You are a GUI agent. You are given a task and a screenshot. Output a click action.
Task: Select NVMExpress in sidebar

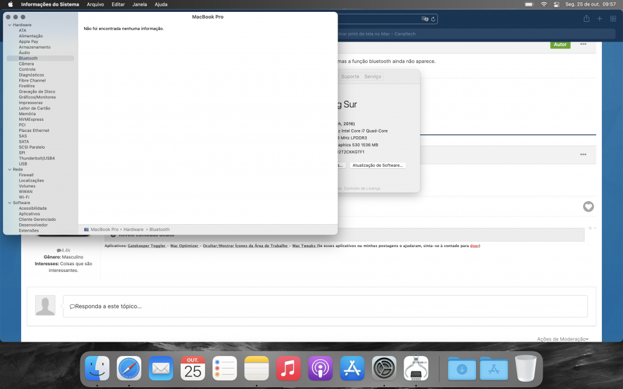(x=31, y=119)
